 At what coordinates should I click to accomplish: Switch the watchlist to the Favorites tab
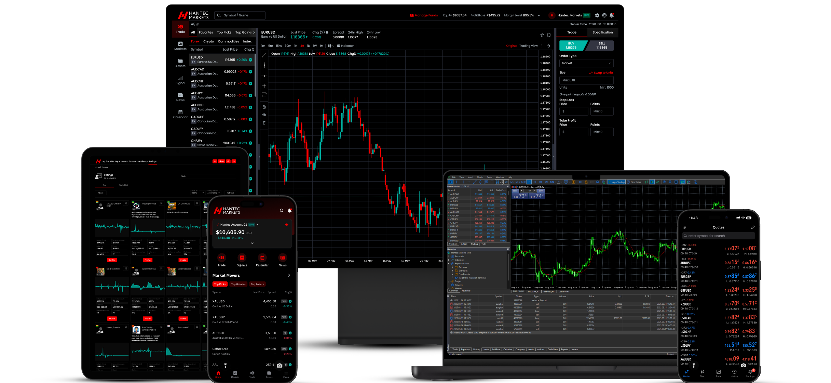(206, 32)
